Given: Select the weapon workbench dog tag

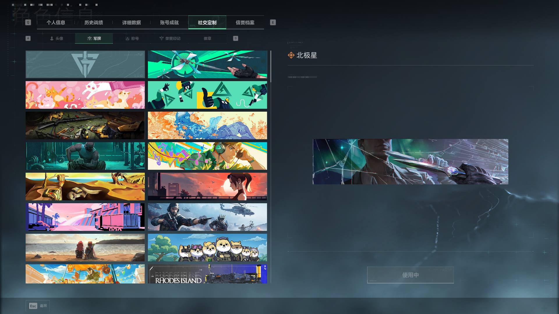Looking at the screenshot, I should (x=85, y=126).
